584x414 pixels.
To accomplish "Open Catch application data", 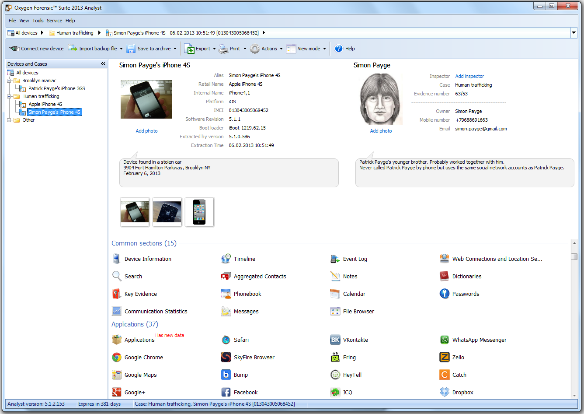I will coord(453,375).
